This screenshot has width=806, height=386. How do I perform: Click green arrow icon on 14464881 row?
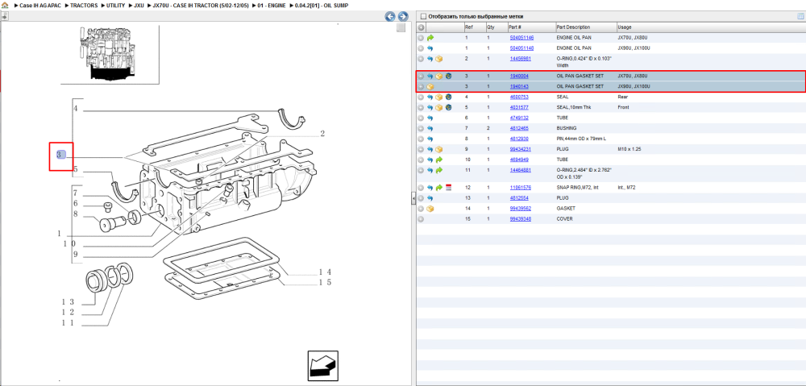point(439,170)
